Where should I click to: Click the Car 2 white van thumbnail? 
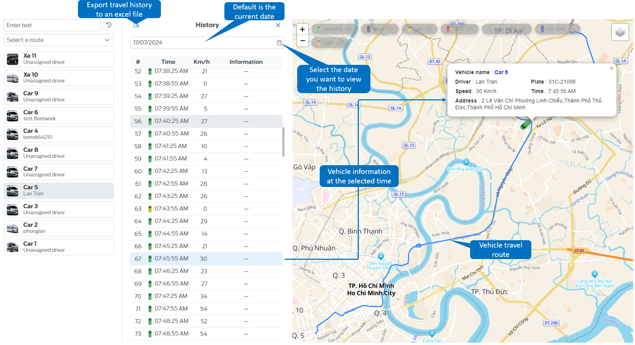(13, 228)
